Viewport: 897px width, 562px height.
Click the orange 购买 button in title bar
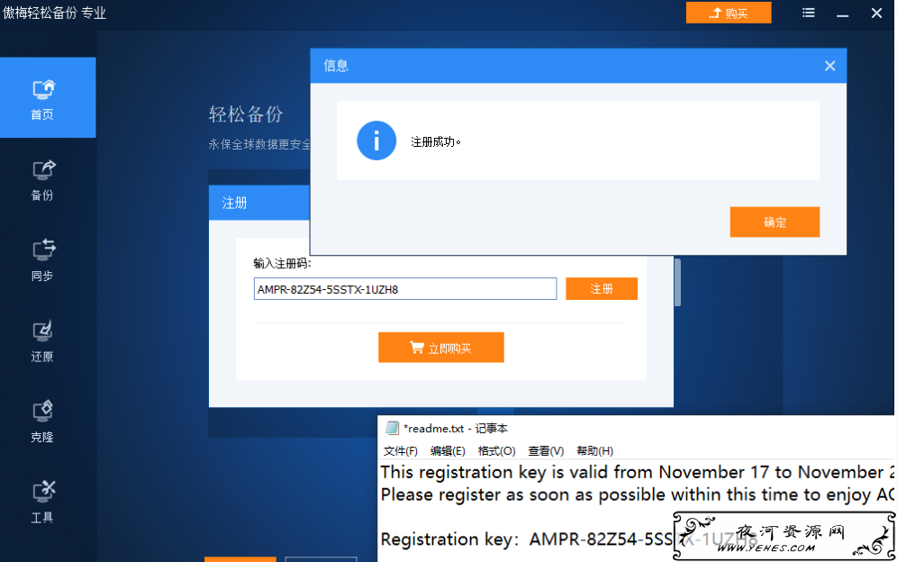point(729,13)
